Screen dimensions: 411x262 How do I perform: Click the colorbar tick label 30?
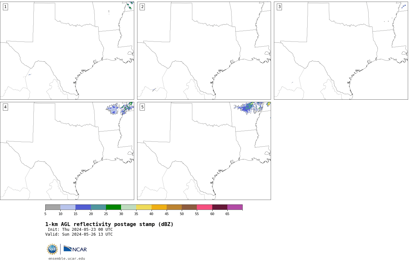click(x=121, y=214)
